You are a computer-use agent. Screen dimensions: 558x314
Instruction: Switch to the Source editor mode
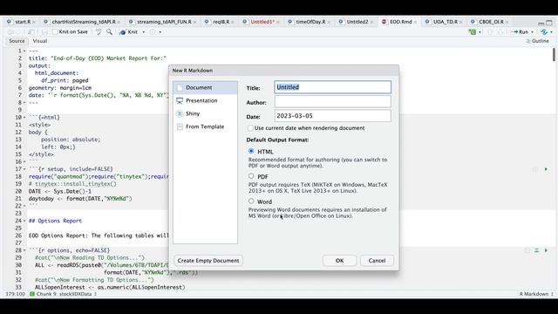click(x=17, y=41)
